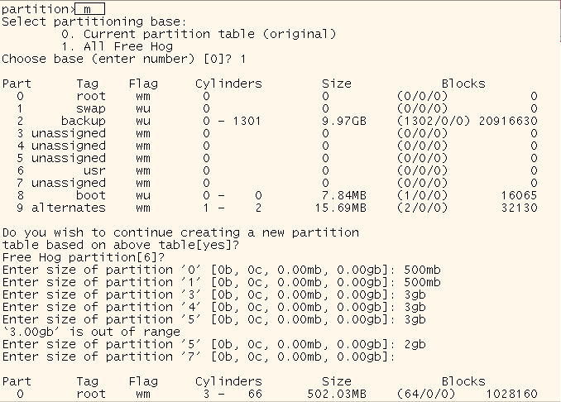Click the 'wm' flag in the alternates row

coord(143,208)
